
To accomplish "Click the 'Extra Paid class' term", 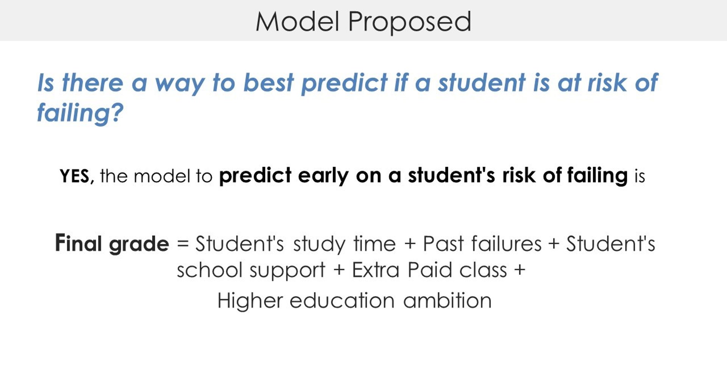I will (429, 270).
